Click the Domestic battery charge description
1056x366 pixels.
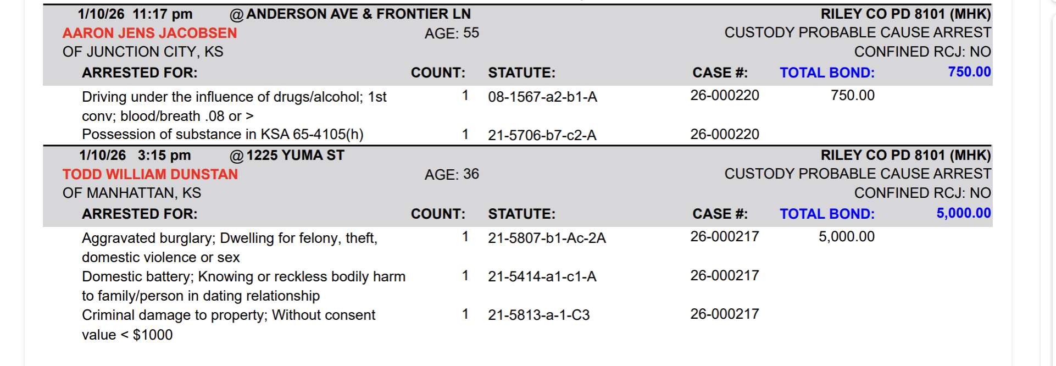(243, 277)
